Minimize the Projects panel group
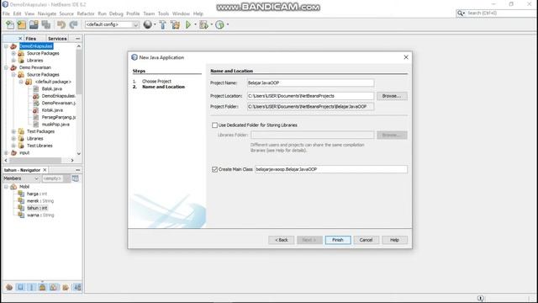This screenshot has height=303, width=538. [x=78, y=39]
